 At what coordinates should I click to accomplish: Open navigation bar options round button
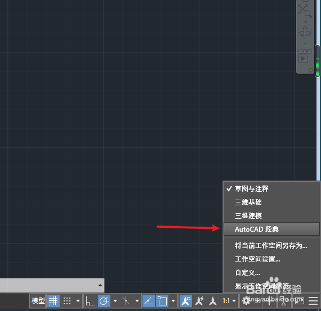pyautogui.click(x=310, y=70)
